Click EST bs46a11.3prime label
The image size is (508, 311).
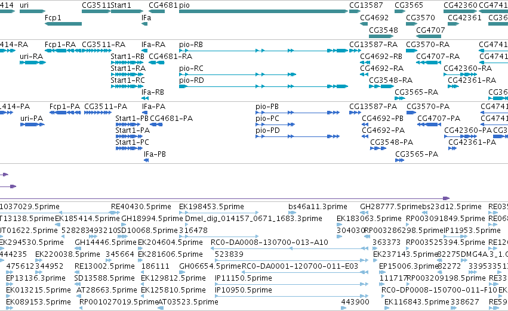pyautogui.click(x=318, y=207)
